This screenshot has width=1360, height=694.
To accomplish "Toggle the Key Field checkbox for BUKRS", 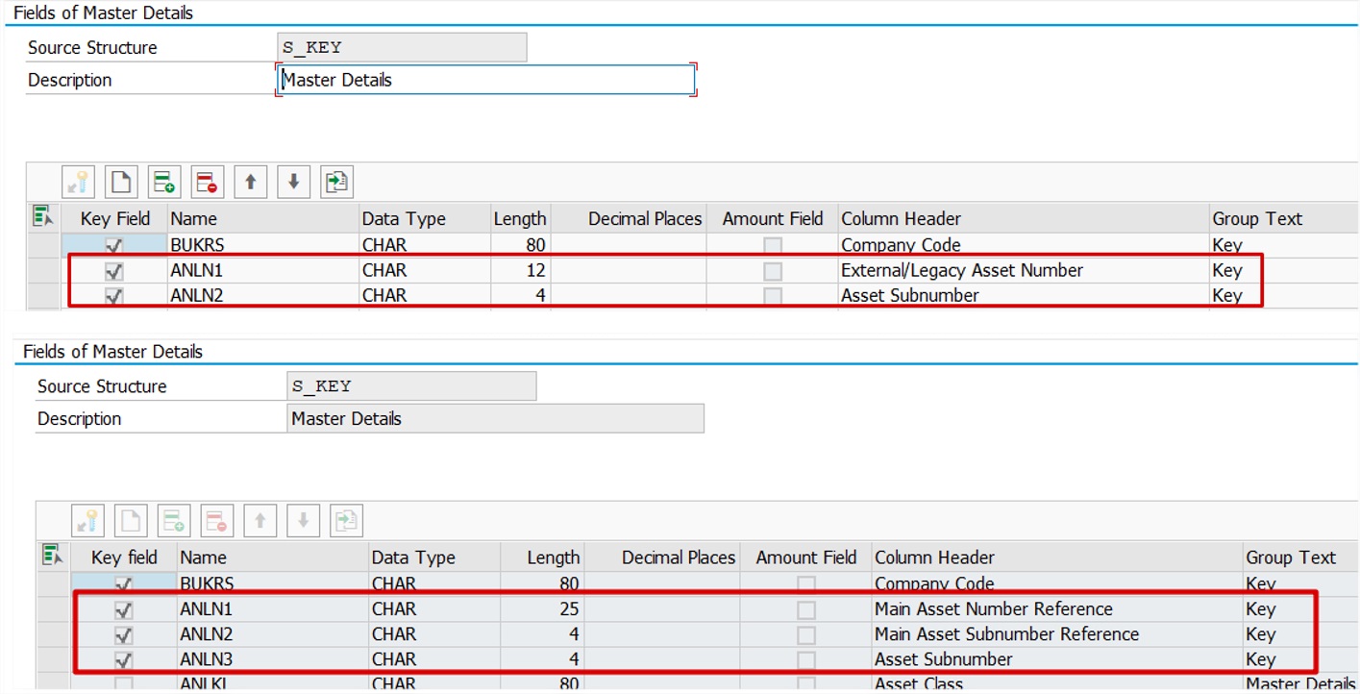I will click(113, 244).
